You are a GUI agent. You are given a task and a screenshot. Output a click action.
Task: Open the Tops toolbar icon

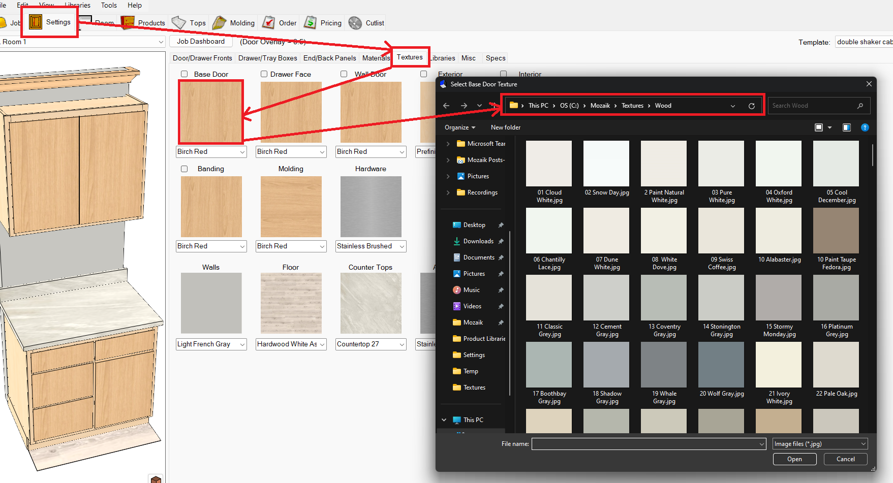[179, 23]
